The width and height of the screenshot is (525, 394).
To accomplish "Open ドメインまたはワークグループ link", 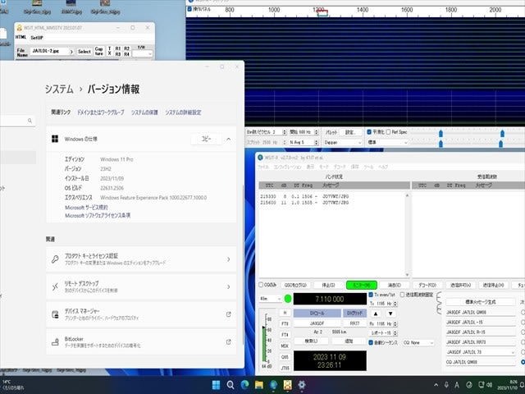I will [100, 112].
